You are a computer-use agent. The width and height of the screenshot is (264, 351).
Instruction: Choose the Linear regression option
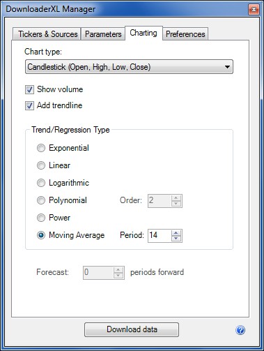(x=41, y=165)
